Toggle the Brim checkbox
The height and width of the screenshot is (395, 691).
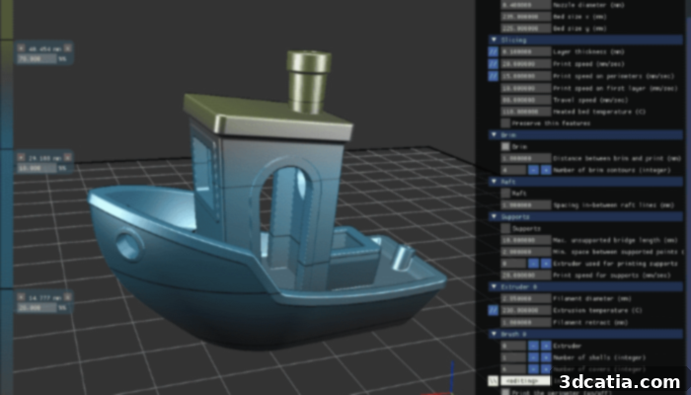pos(505,146)
